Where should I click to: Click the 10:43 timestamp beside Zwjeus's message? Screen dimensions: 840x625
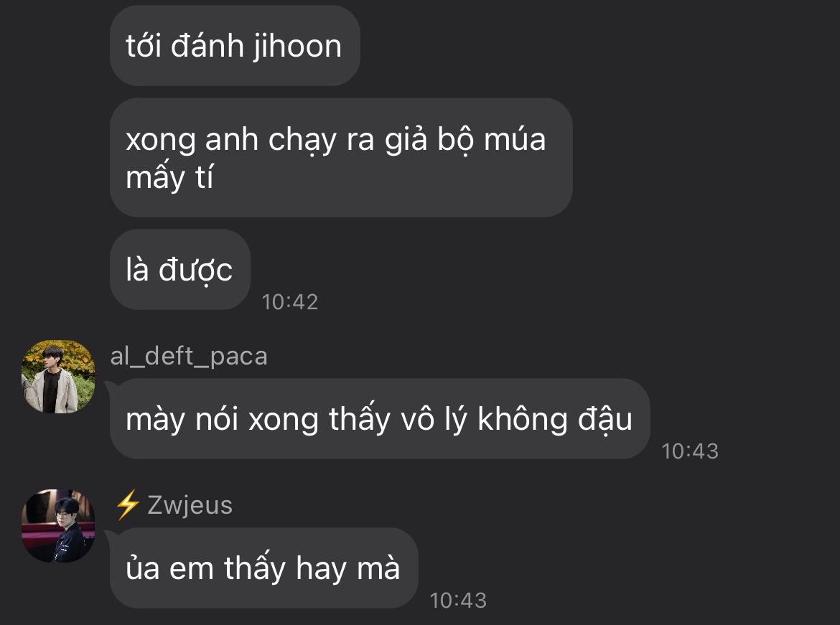point(458,601)
